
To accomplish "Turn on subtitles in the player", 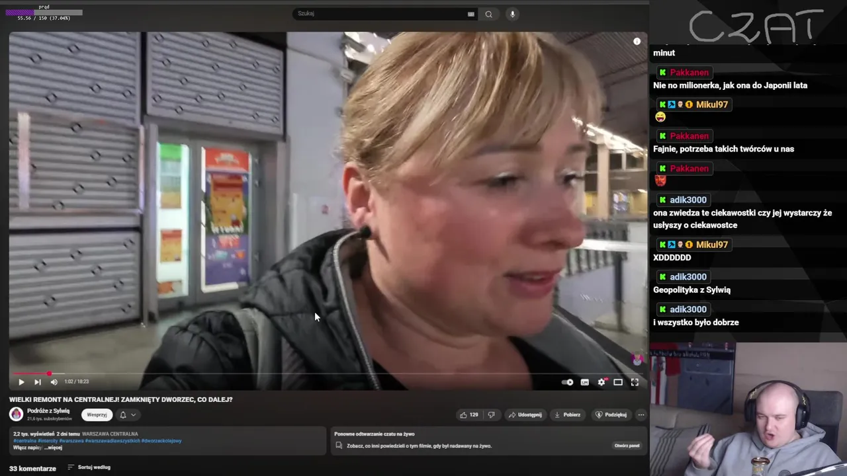I will (x=585, y=382).
